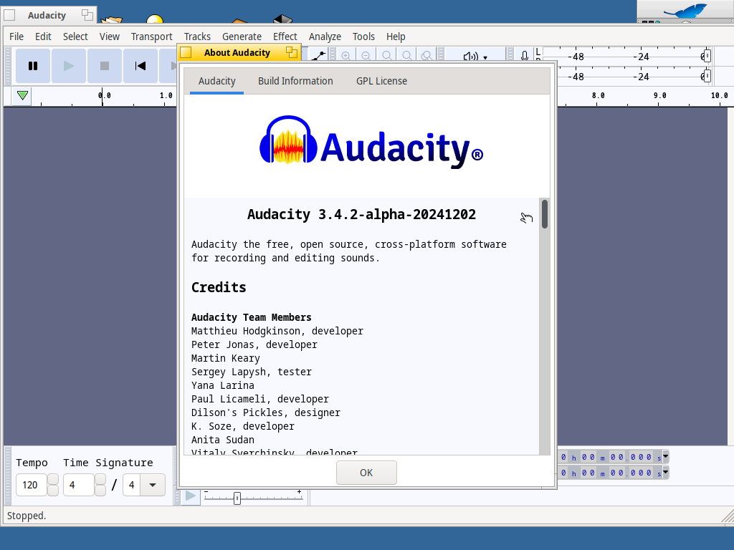Click 'Audacity 3.4.2-alpha-20241202' version heading

tap(361, 215)
